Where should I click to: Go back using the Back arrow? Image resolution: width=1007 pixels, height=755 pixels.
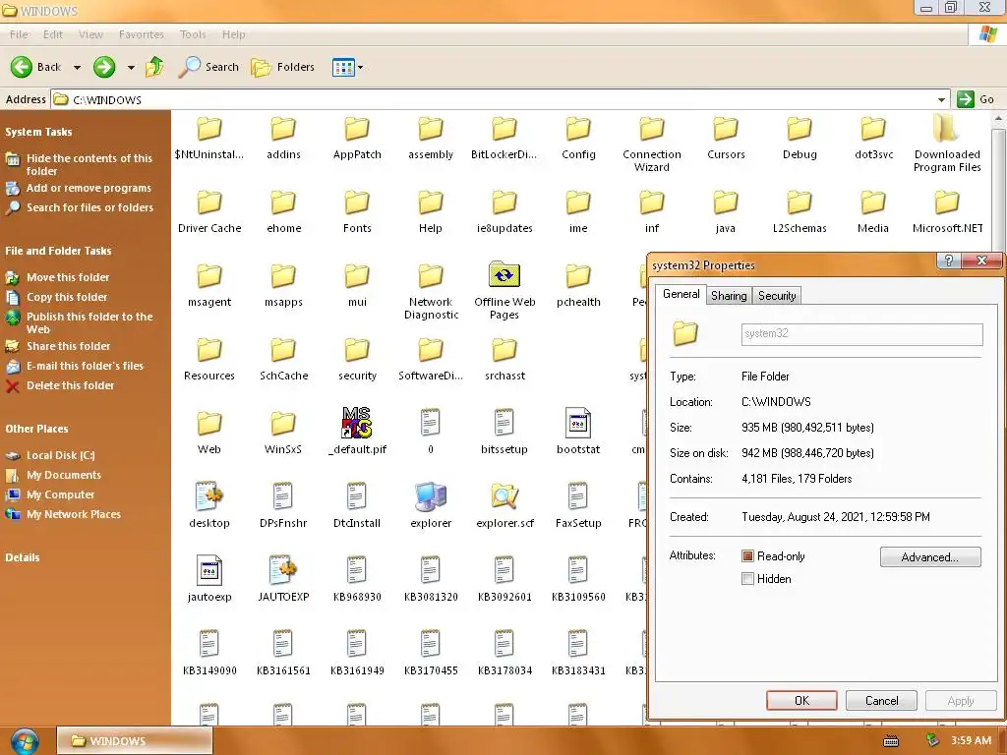coord(22,67)
